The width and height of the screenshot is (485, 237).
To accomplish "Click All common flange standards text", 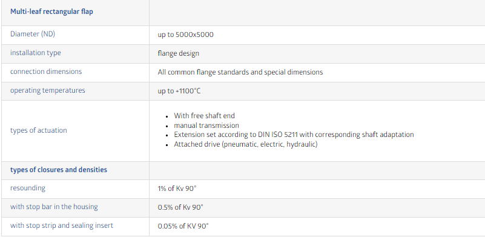I will [x=240, y=72].
